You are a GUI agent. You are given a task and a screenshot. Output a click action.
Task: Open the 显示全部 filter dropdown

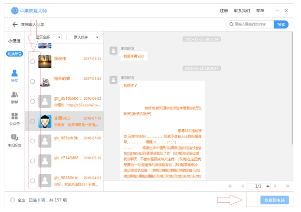click(45, 37)
